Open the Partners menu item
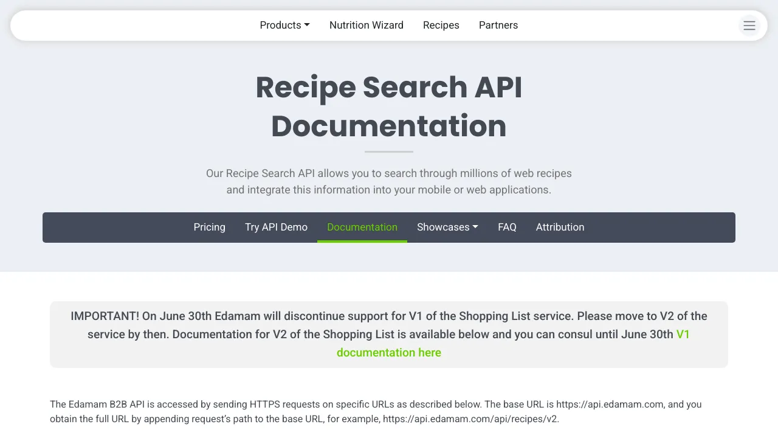This screenshot has width=778, height=438. click(x=498, y=25)
